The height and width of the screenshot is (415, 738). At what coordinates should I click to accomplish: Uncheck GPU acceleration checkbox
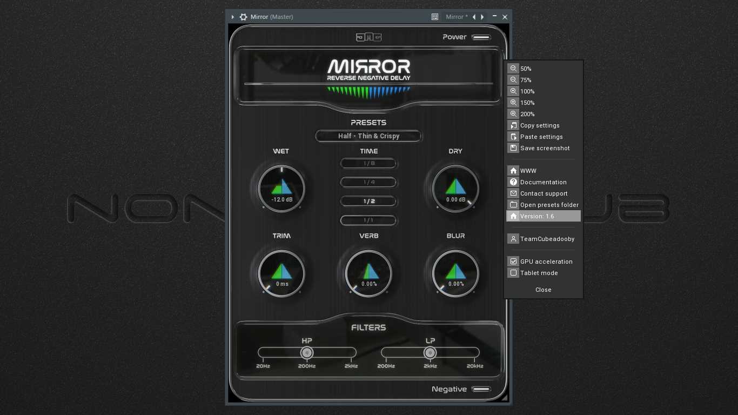513,262
